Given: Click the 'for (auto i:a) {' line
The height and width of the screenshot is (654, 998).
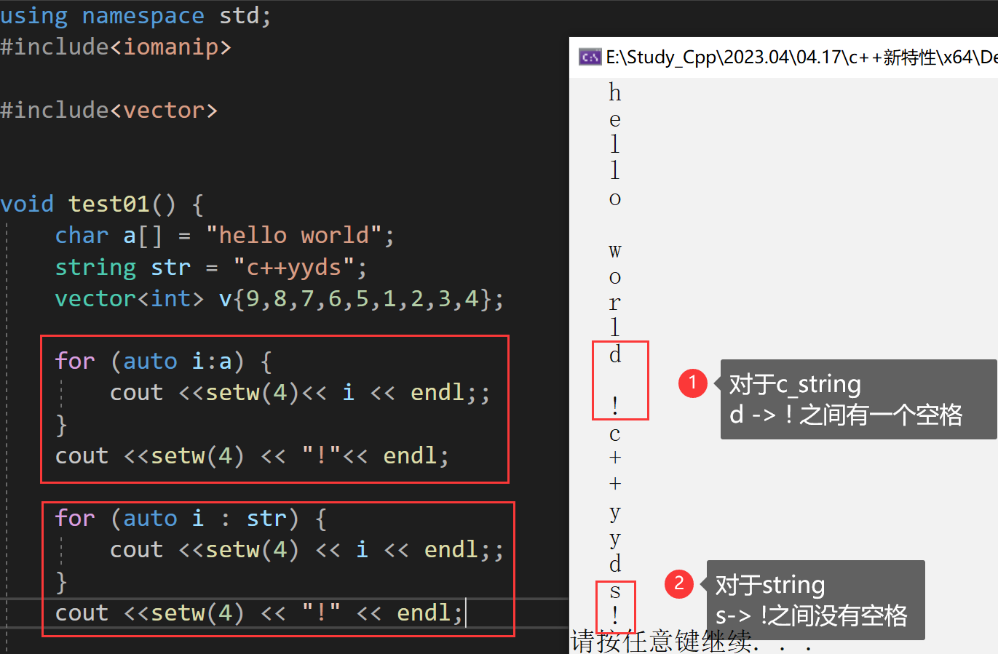Looking at the screenshot, I should 164,362.
